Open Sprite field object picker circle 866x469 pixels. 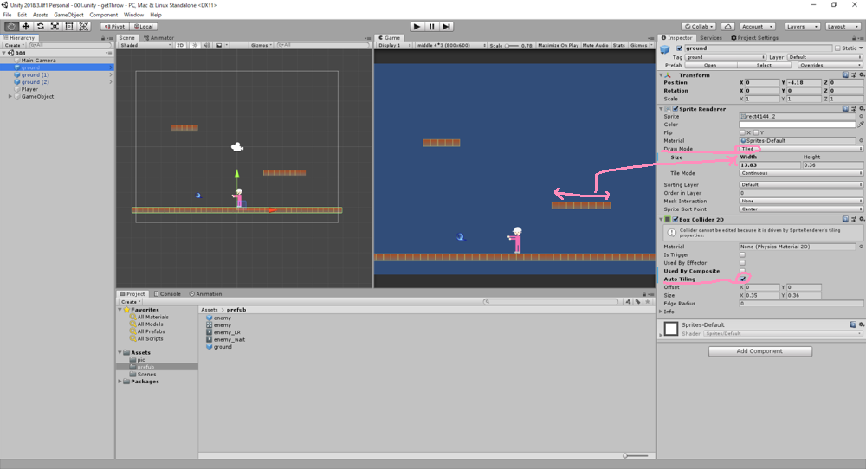[x=861, y=117]
